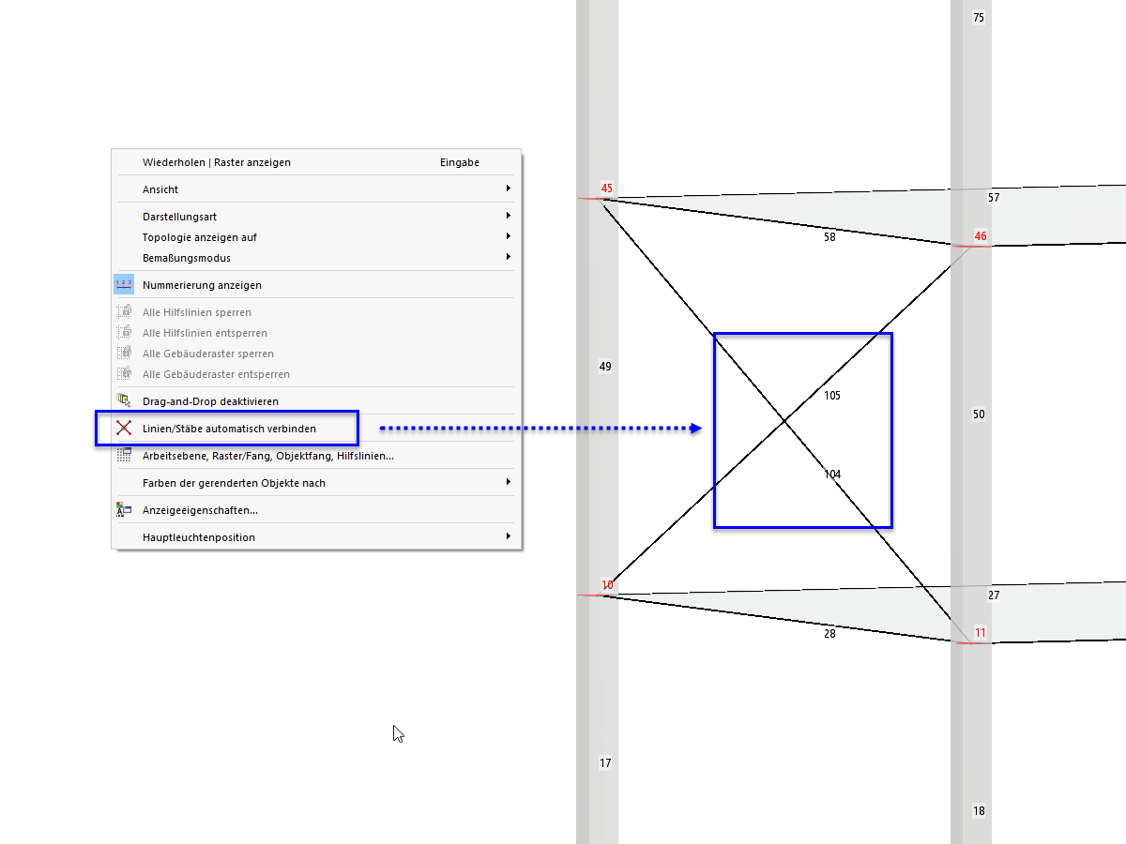
Task: Select node 11 in the model
Action: click(x=981, y=633)
